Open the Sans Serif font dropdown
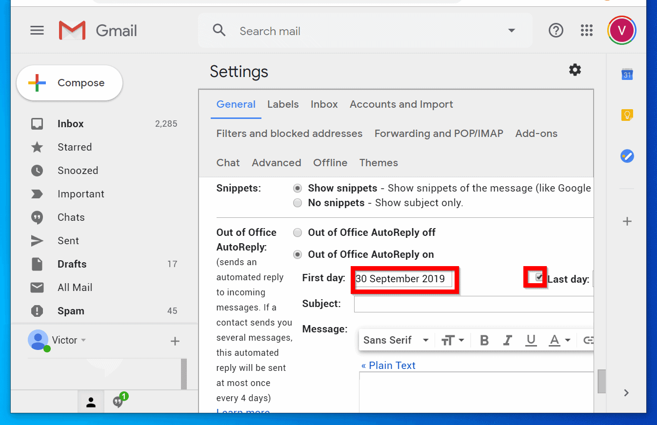Screen dimensions: 657x425 coord(395,340)
